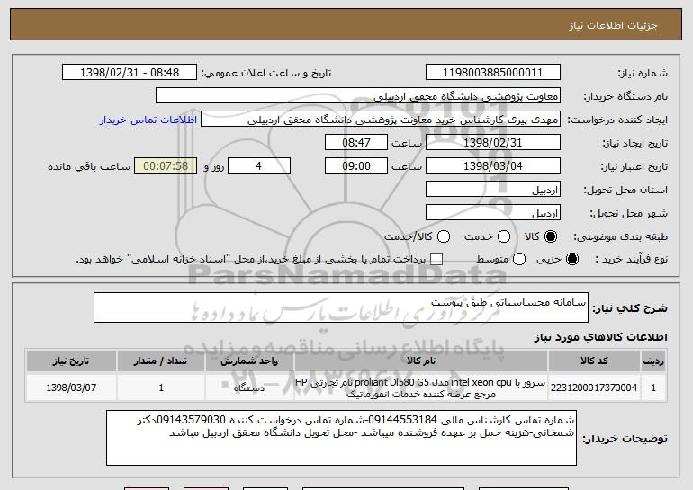Click the استان محل تحویل field
Screen dimensions: 693x490
tap(493, 190)
